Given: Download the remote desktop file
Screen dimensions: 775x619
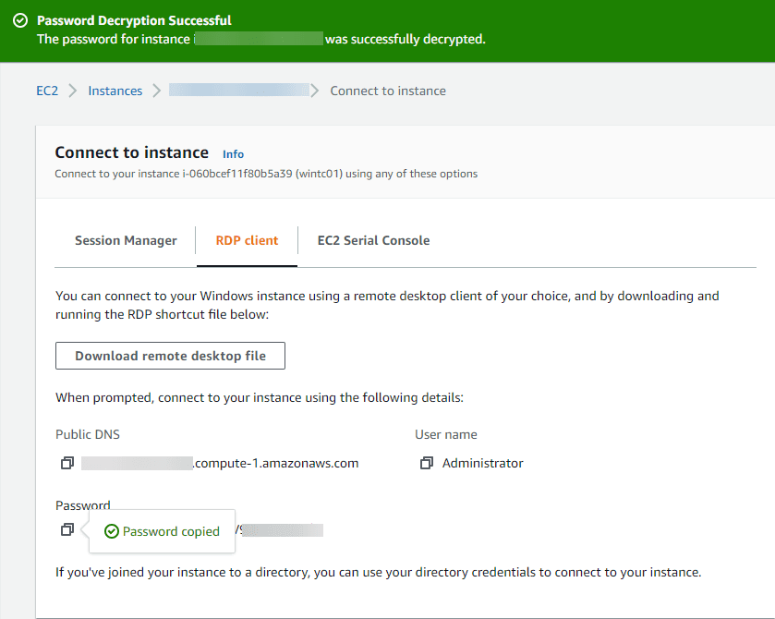Looking at the screenshot, I should point(170,356).
